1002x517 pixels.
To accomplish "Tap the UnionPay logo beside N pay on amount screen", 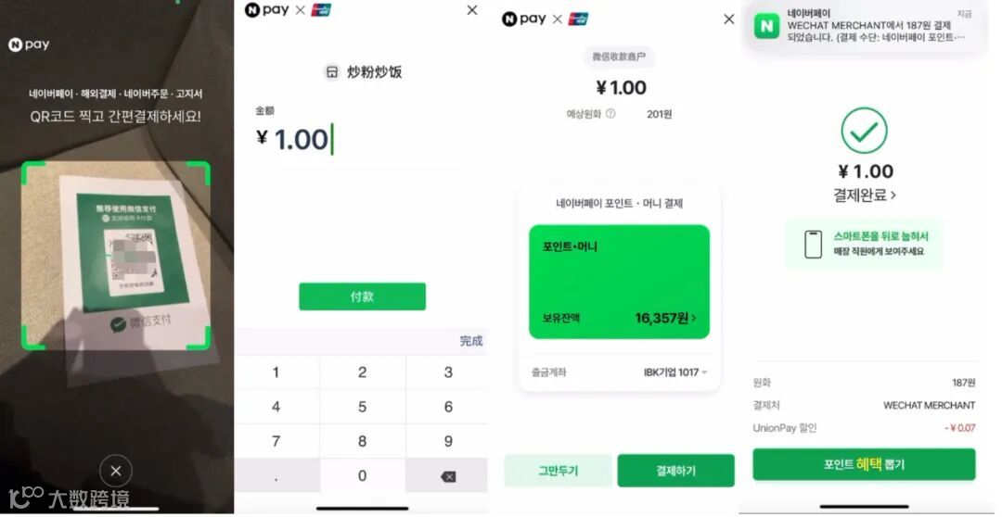I will pos(321,10).
